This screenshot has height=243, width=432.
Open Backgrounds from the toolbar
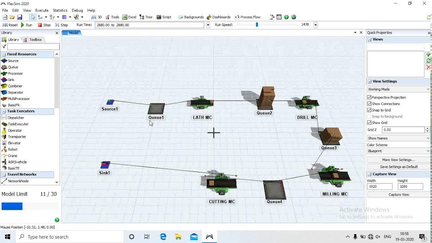[x=191, y=17]
